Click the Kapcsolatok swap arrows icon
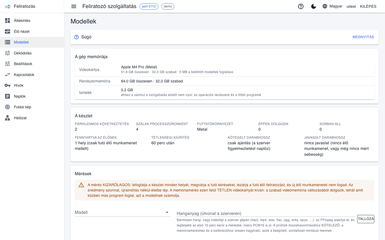Image resolution: width=385 pixels, height=240 pixels. pyautogui.click(x=7, y=75)
